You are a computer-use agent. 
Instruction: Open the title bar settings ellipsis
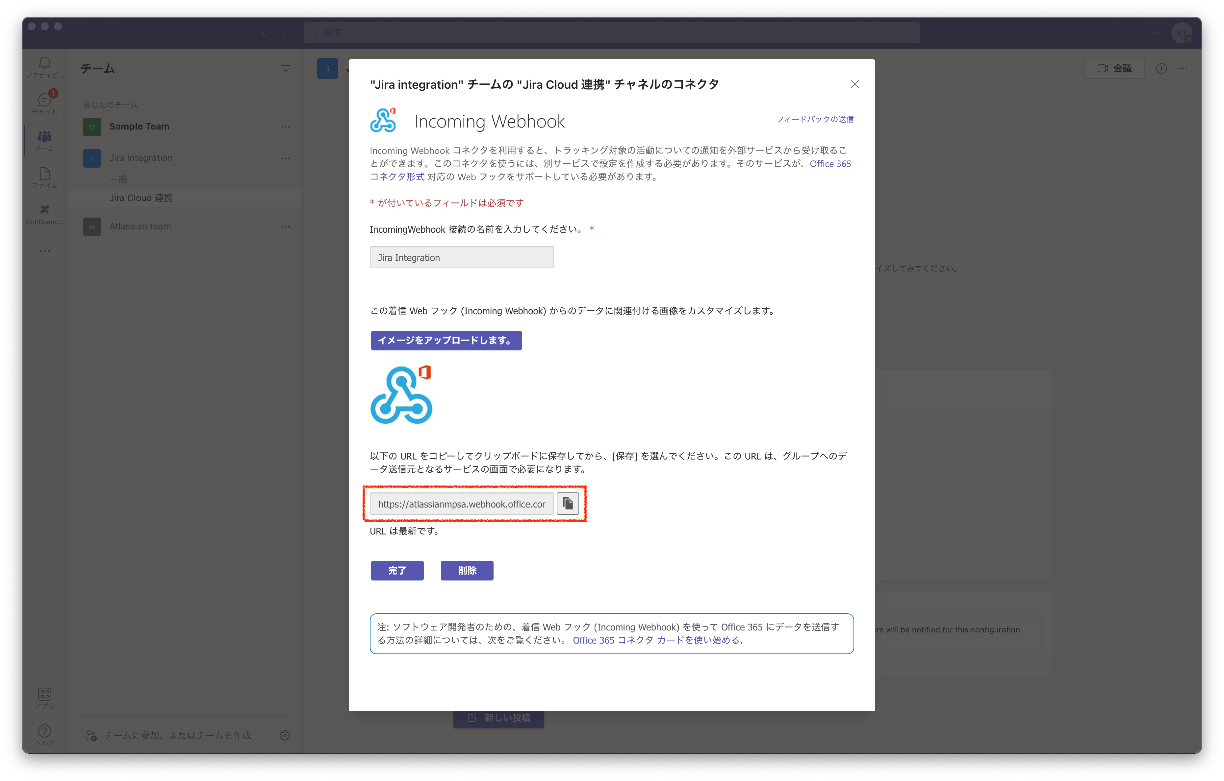tap(1155, 33)
